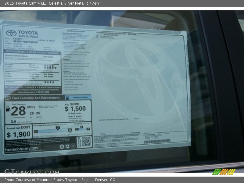Click the 'Fuel Economy and Environment' heading
The width and height of the screenshot is (244, 183).
point(36,98)
